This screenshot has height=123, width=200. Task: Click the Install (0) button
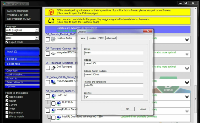pos(22,52)
